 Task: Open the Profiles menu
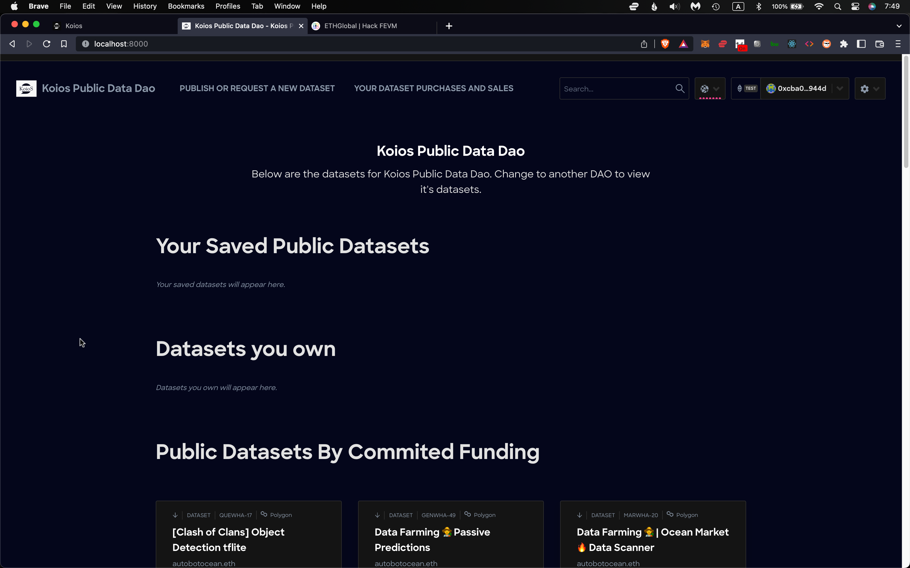pos(227,6)
